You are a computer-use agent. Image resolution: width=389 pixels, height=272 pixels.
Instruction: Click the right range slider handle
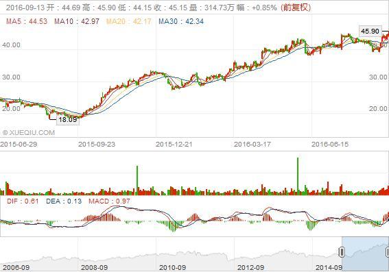coord(387,252)
